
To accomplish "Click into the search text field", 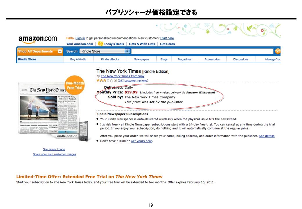I will pyautogui.click(x=202, y=51).
